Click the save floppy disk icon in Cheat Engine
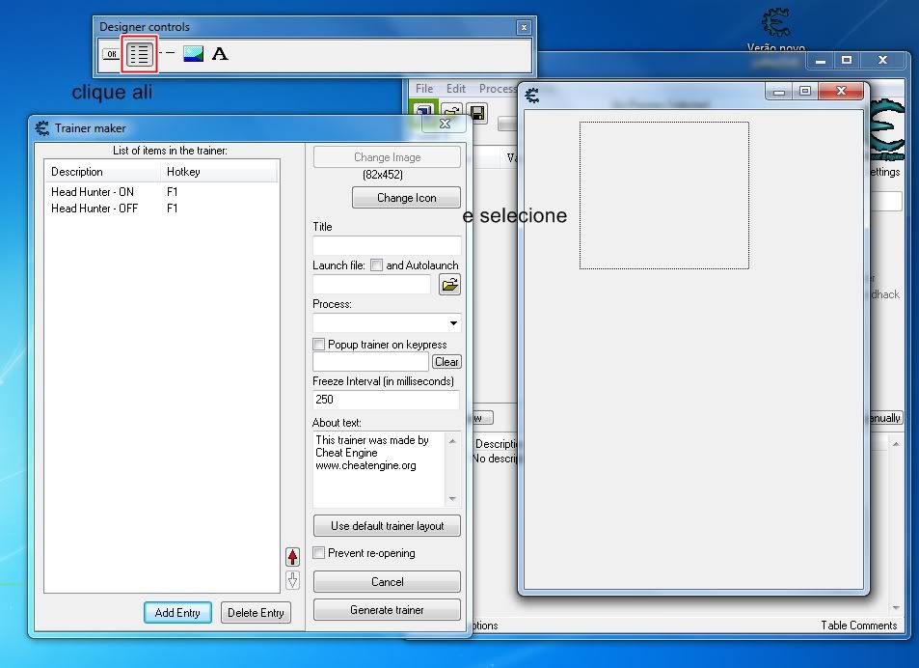This screenshot has width=919, height=668. pos(476,112)
